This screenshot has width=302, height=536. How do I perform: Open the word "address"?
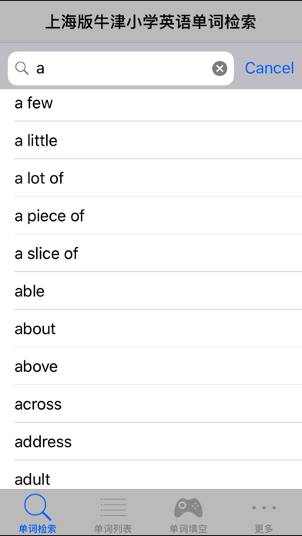pyautogui.click(x=151, y=441)
